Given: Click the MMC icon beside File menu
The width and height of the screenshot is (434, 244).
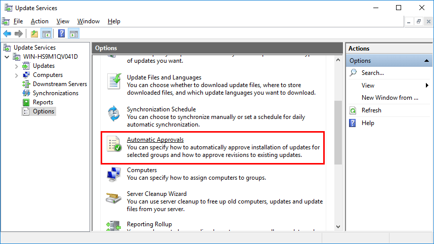Looking at the screenshot, I should [6, 21].
